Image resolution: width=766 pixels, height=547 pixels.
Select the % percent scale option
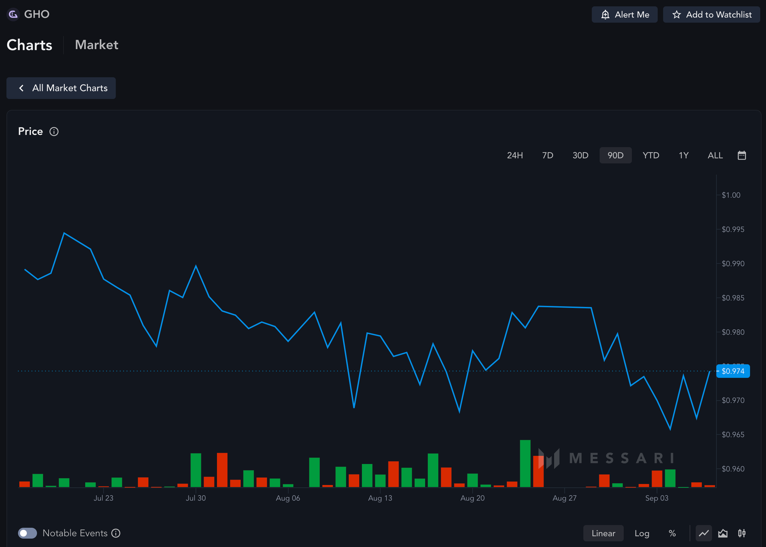coord(672,533)
